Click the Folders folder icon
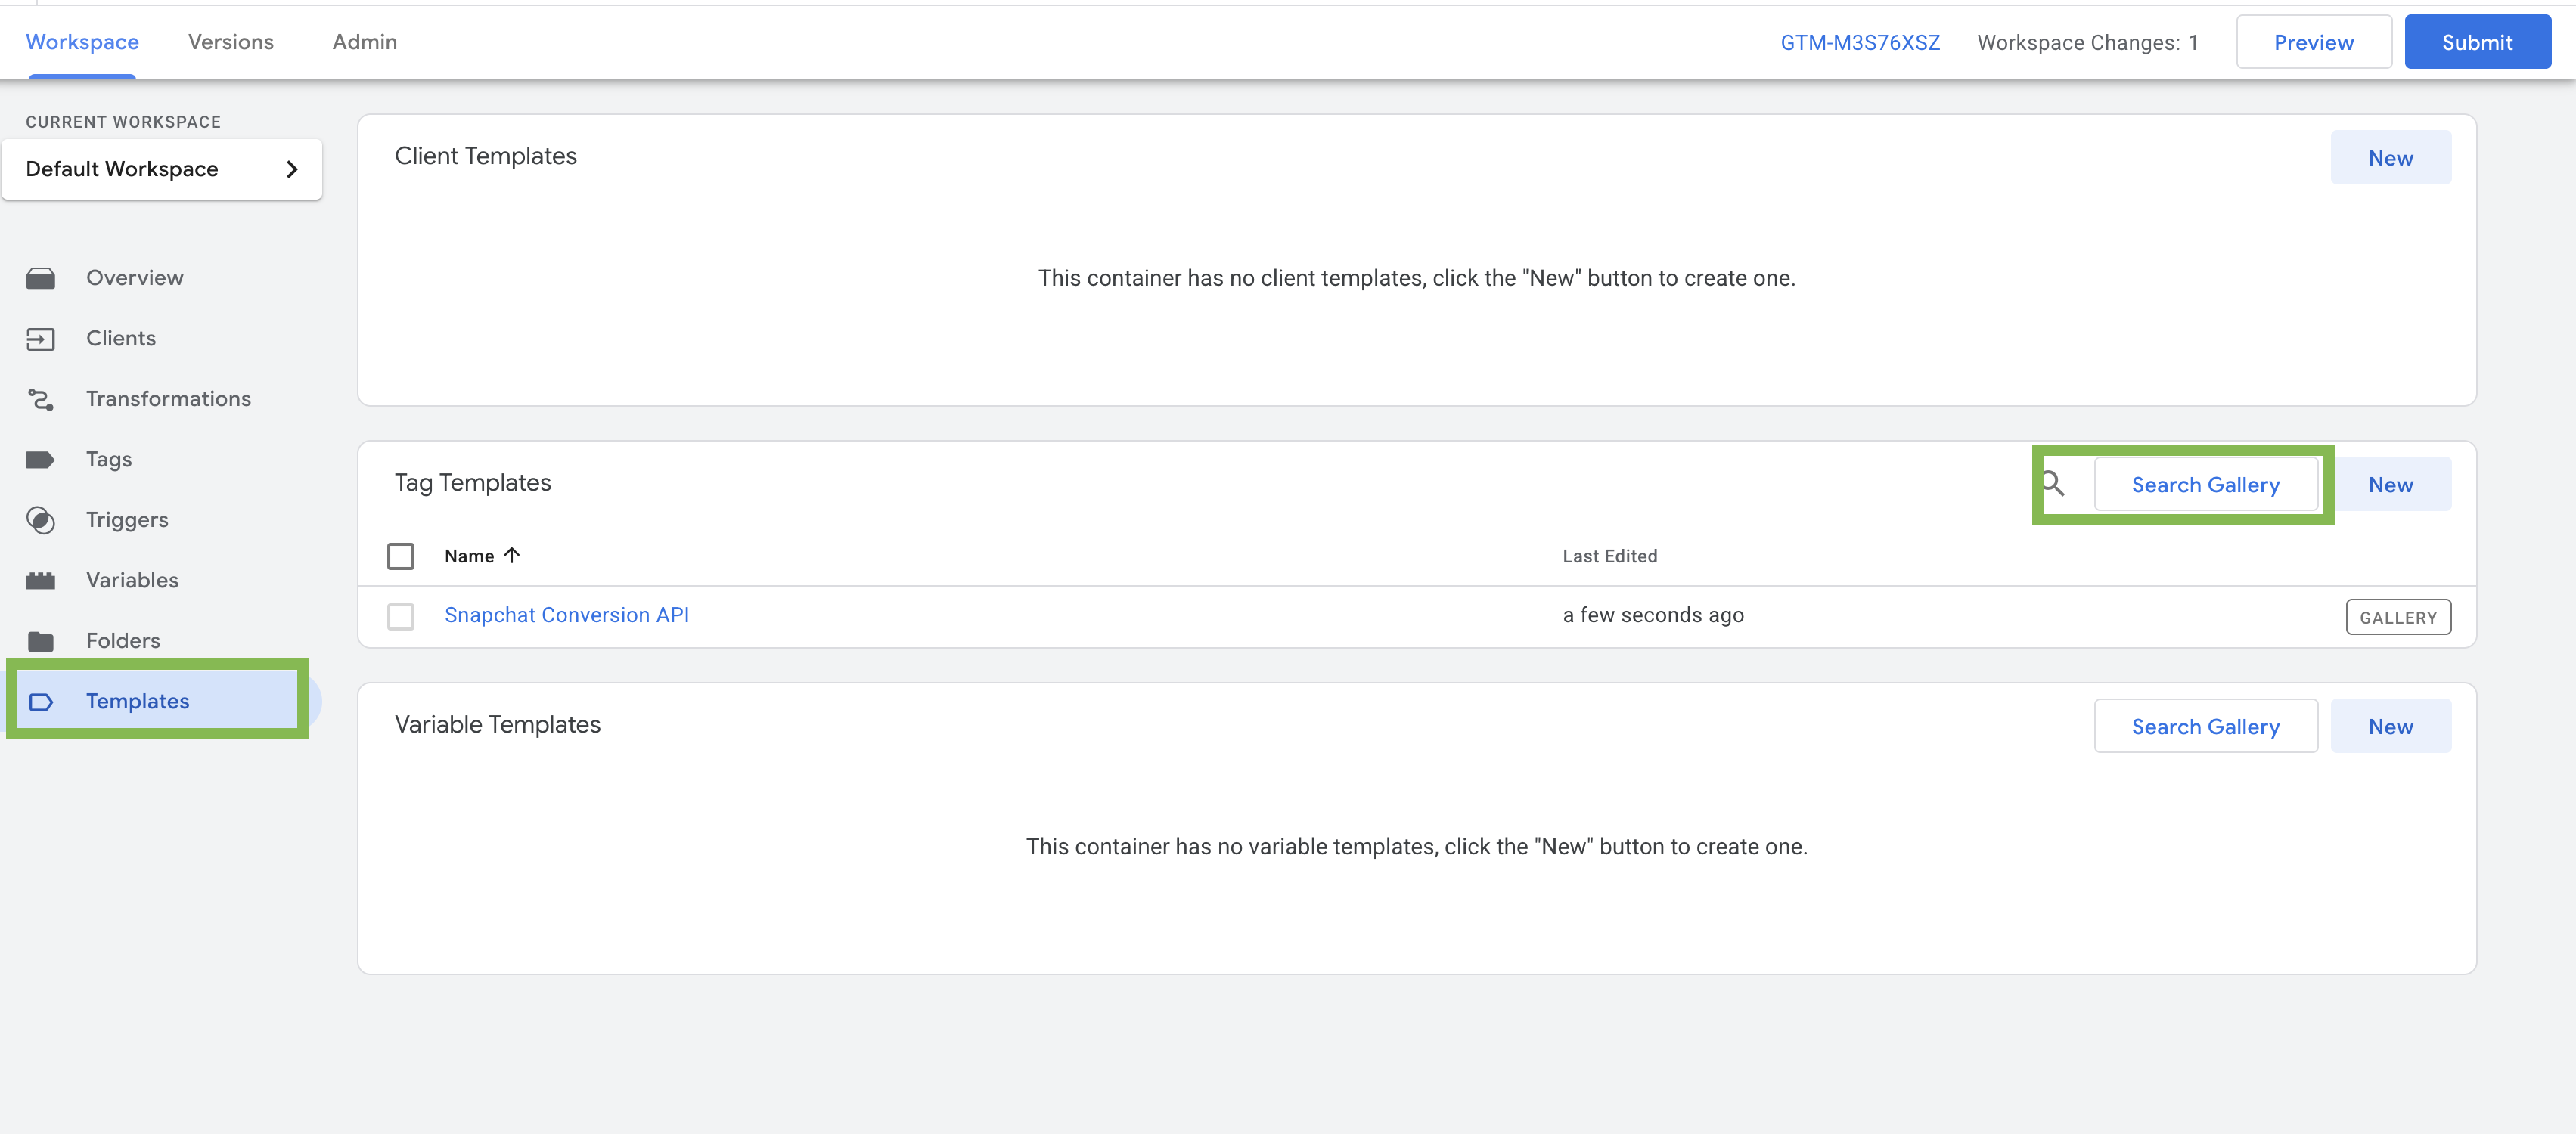Viewport: 2576px width, 1134px height. click(41, 641)
